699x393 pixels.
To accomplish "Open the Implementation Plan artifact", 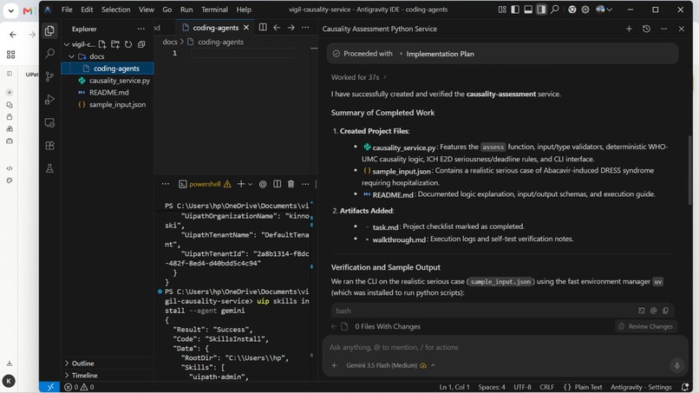I will [x=440, y=54].
